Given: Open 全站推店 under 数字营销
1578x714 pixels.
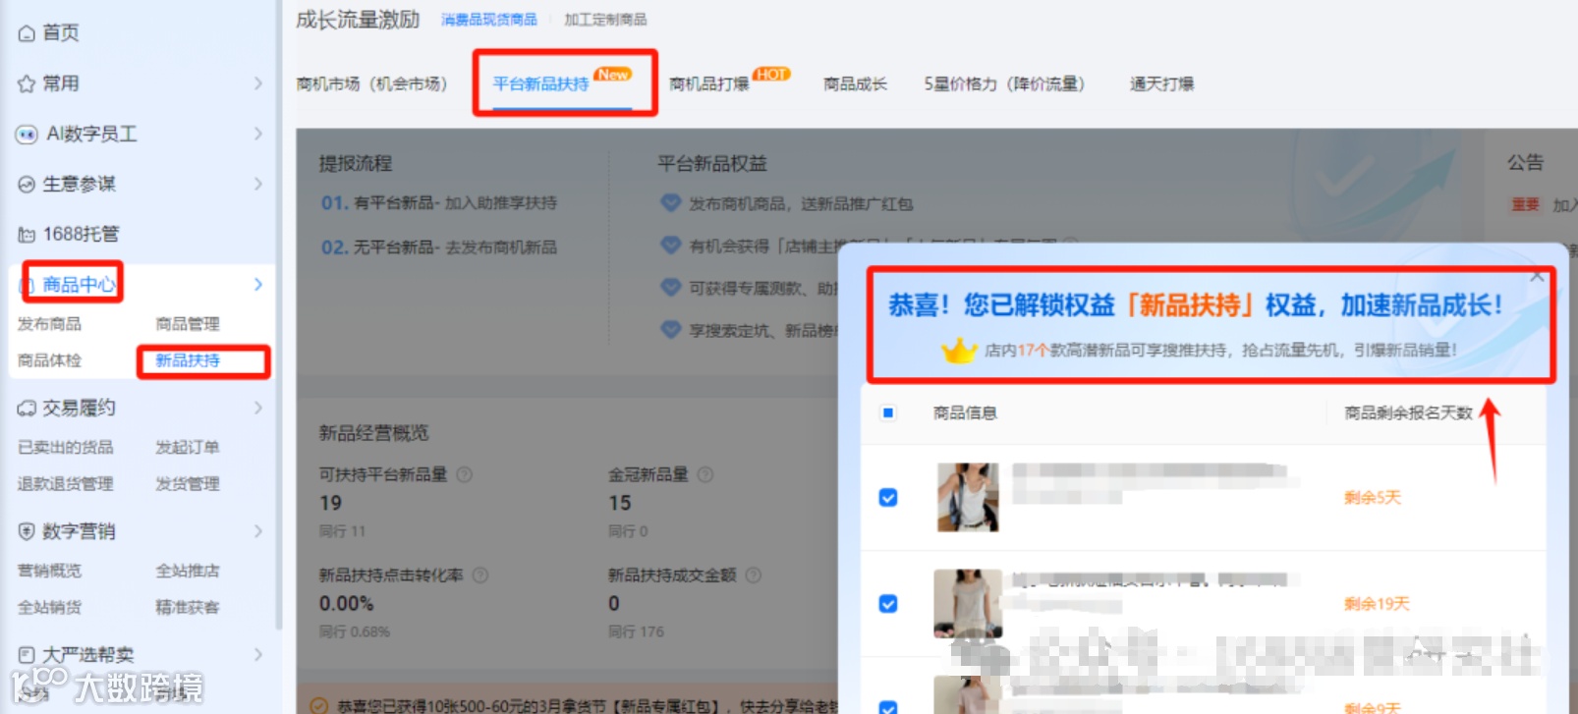Looking at the screenshot, I should 188,571.
